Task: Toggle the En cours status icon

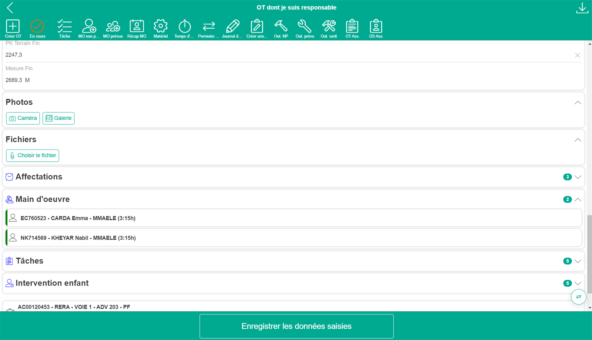Action: [x=37, y=27]
